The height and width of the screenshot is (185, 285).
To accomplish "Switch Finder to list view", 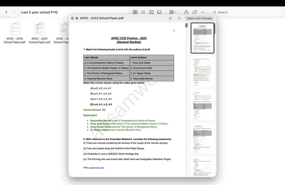I will (143, 12).
